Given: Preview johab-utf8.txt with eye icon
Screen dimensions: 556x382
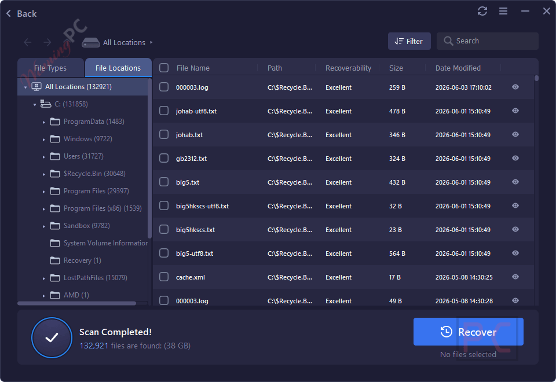Looking at the screenshot, I should pyautogui.click(x=515, y=111).
